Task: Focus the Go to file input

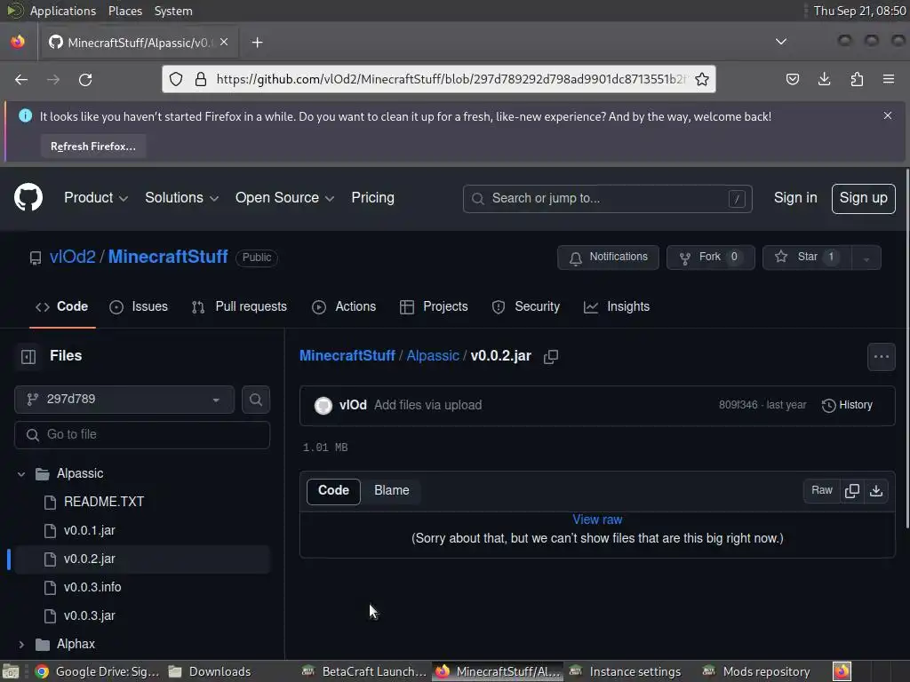Action: click(142, 435)
